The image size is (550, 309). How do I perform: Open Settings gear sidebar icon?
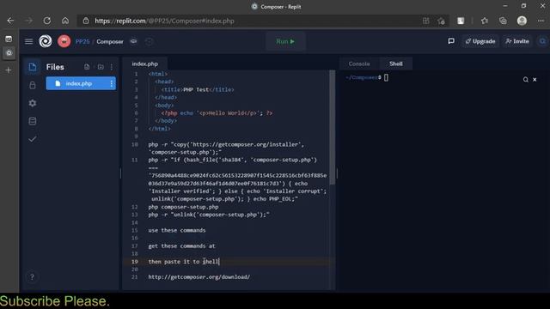click(33, 103)
